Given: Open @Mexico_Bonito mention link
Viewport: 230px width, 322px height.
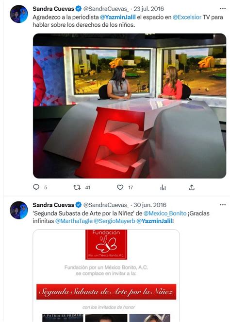Looking at the screenshot, I should (165, 214).
